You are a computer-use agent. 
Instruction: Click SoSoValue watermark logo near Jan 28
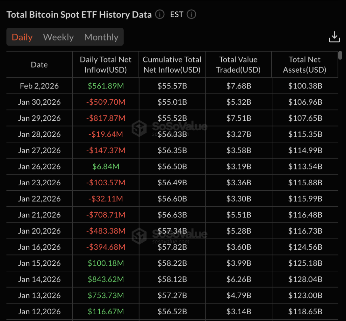[x=139, y=128]
